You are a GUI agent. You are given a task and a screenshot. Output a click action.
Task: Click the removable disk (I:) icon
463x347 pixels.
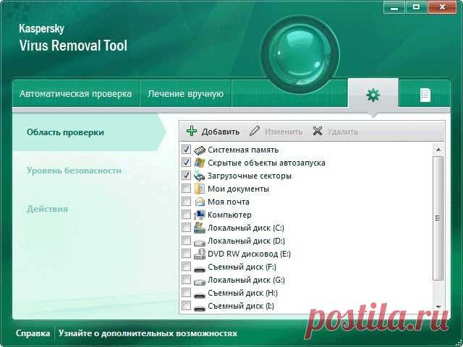(200, 308)
